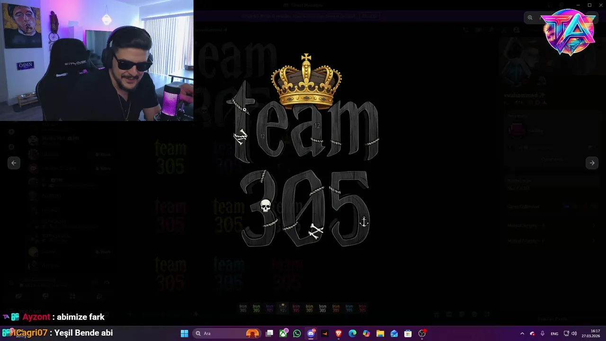Open Microsoft Store from the taskbar

point(408,333)
